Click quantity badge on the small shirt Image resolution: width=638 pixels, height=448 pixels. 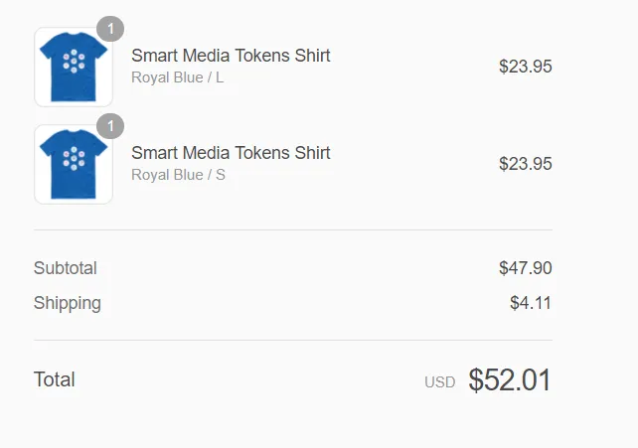110,126
